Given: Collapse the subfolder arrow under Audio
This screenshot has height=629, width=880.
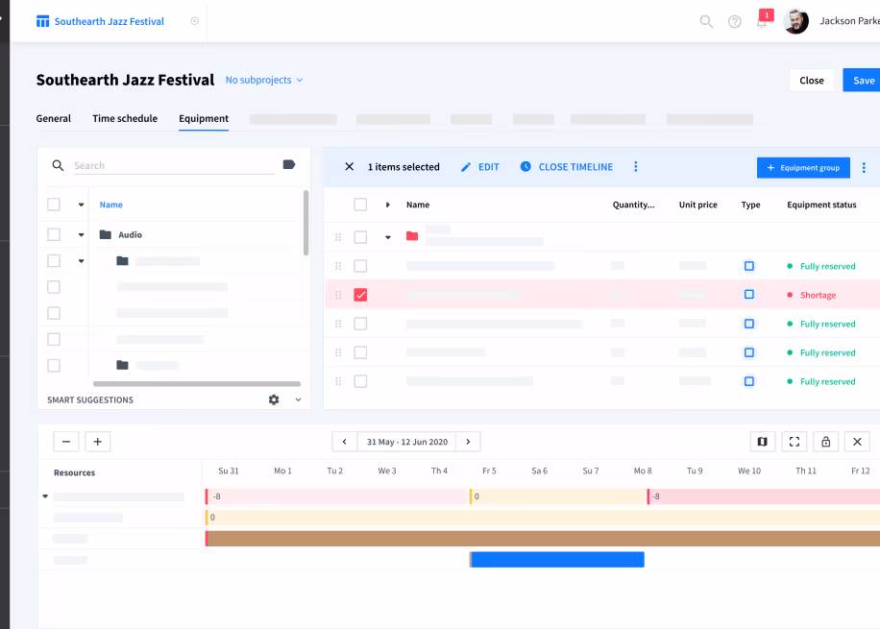Looking at the screenshot, I should [82, 261].
